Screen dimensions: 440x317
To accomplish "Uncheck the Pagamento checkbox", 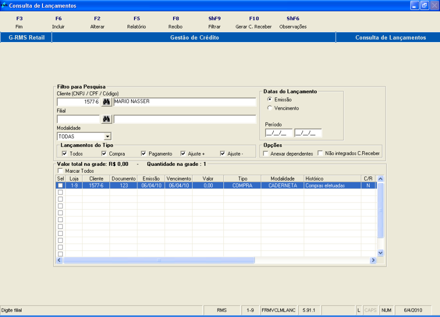I will pyautogui.click(x=144, y=154).
